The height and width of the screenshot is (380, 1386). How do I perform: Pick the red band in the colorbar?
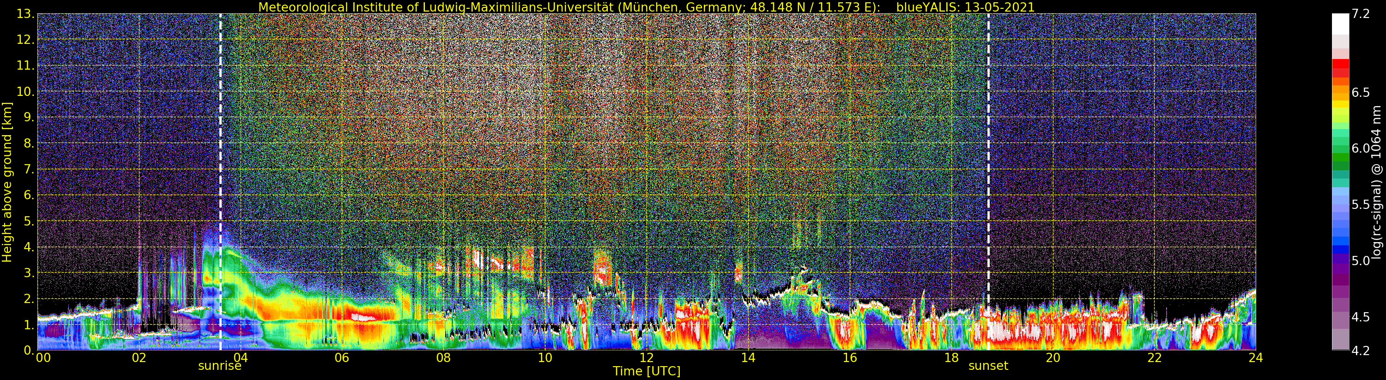[x=1340, y=68]
